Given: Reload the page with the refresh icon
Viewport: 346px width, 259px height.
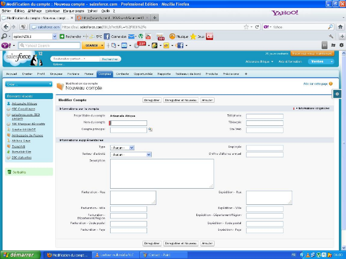Looking at the screenshot, I should [x=257, y=27].
